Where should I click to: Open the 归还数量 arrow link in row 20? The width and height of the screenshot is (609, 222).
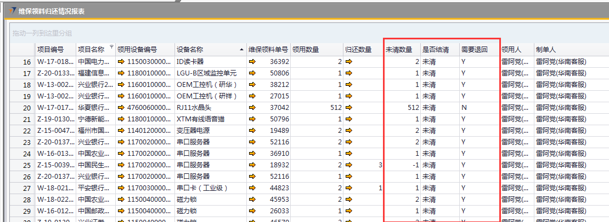(x=349, y=108)
